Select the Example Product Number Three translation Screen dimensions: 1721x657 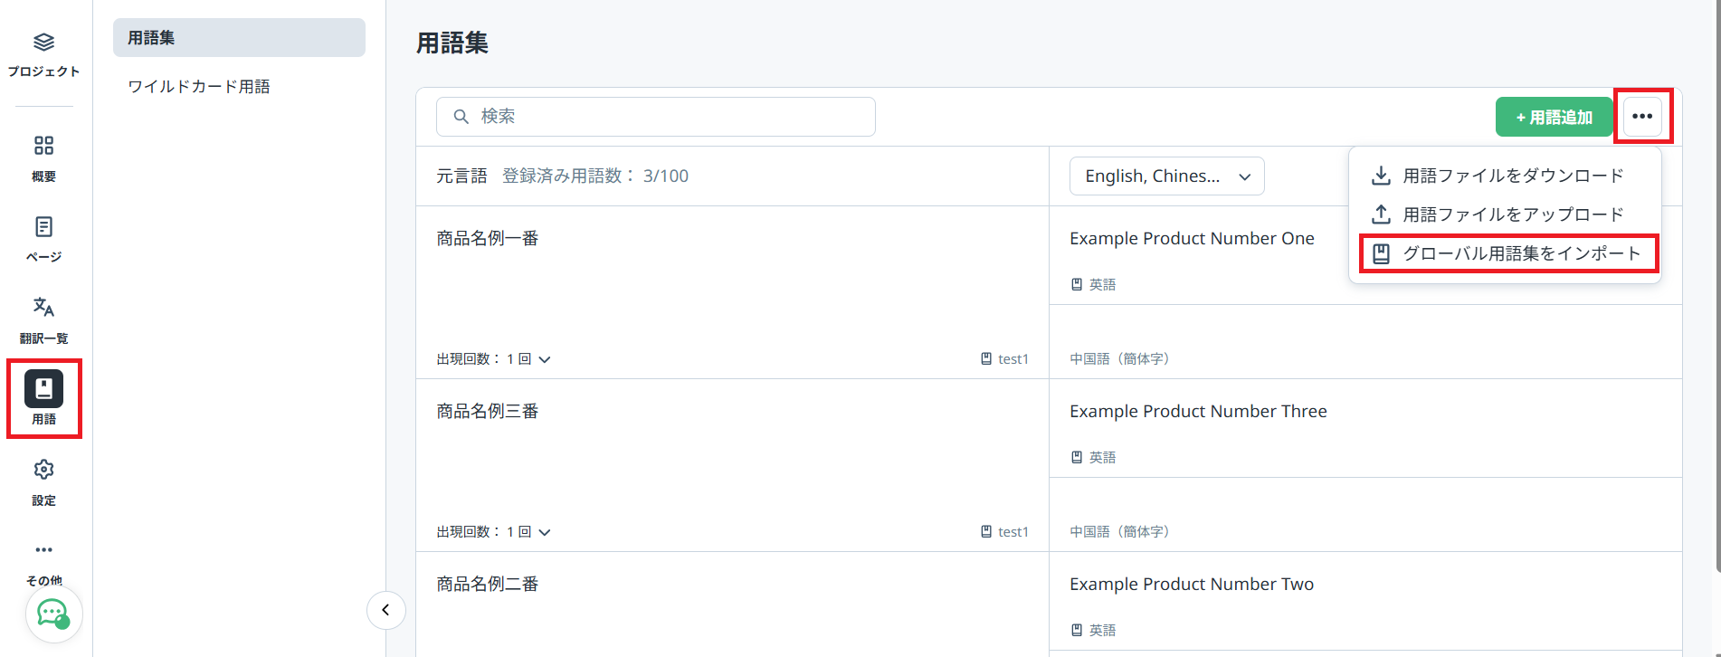[1197, 412]
